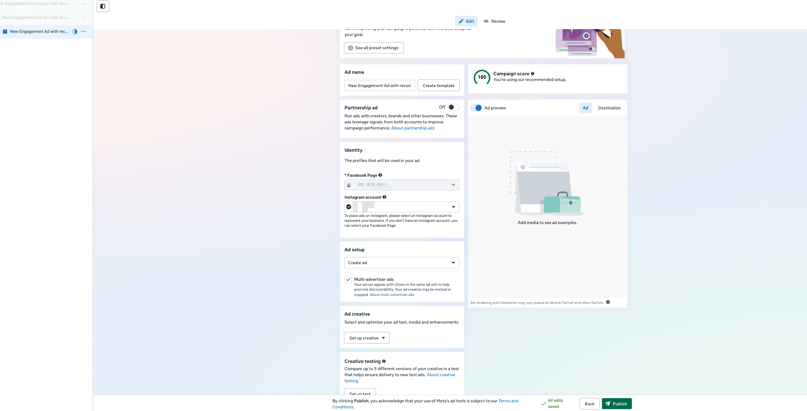807x411 pixels.
Task: Click the half-filled status icon in sidebar
Action: coord(75,32)
